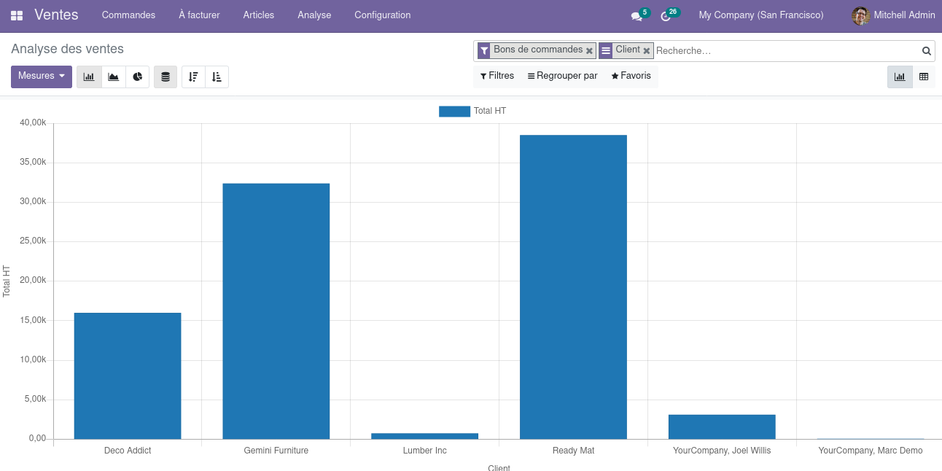Switch to pivot table view
The width and height of the screenshot is (942, 471).
924,77
